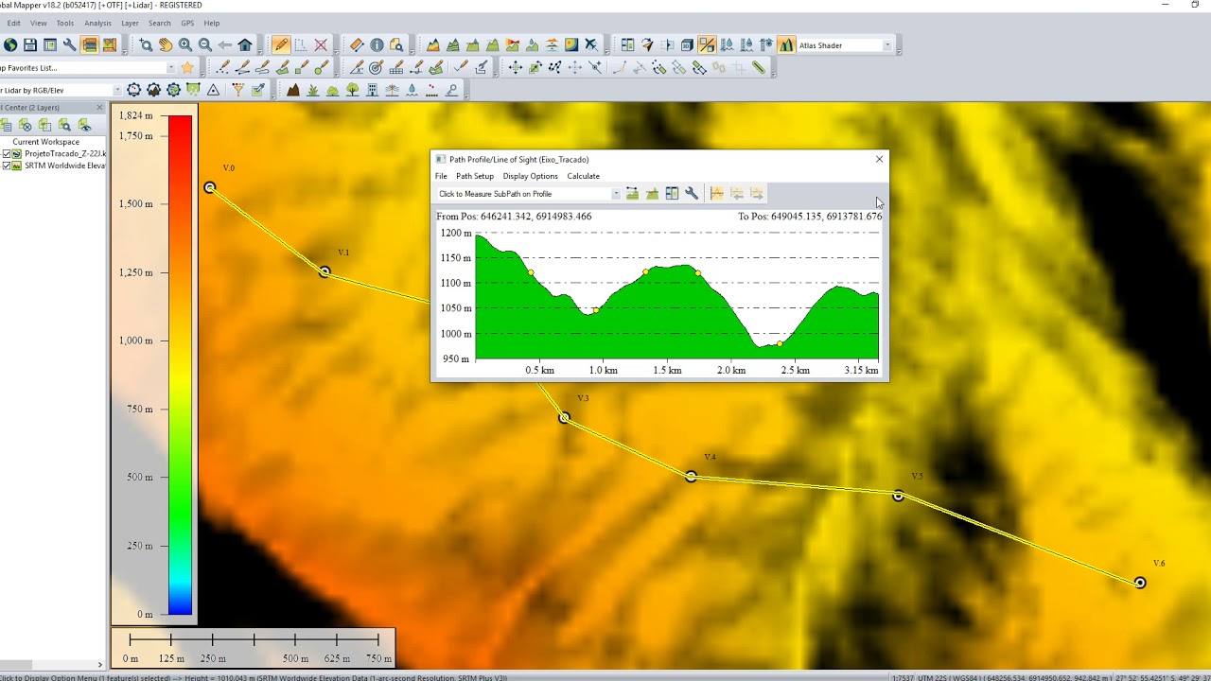Screen dimensions: 1211x681
Task: Click the layer zoom magnifier icon in Control Center
Action: 64,125
